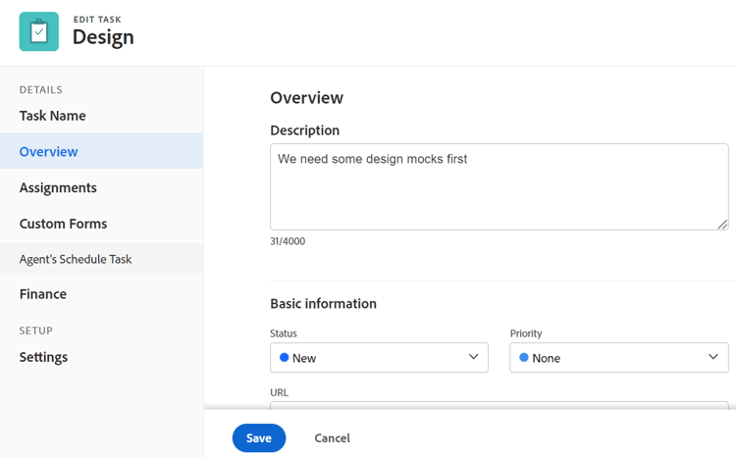Click the description box corner grip

pyautogui.click(x=722, y=225)
